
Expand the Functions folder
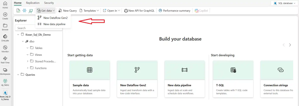tap(27, 68)
